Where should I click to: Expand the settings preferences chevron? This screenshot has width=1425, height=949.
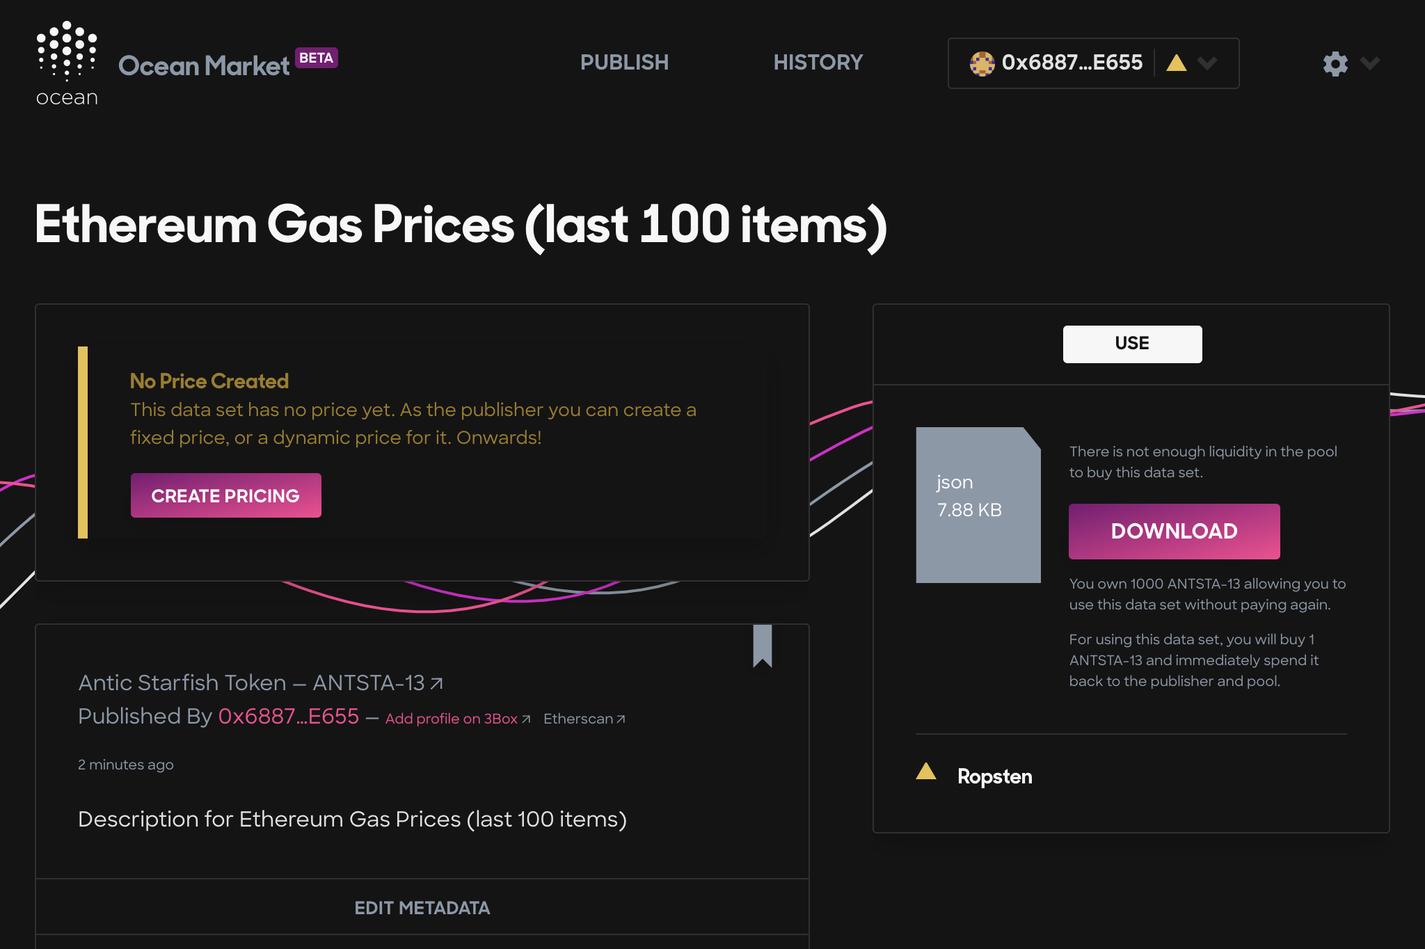[x=1370, y=63]
